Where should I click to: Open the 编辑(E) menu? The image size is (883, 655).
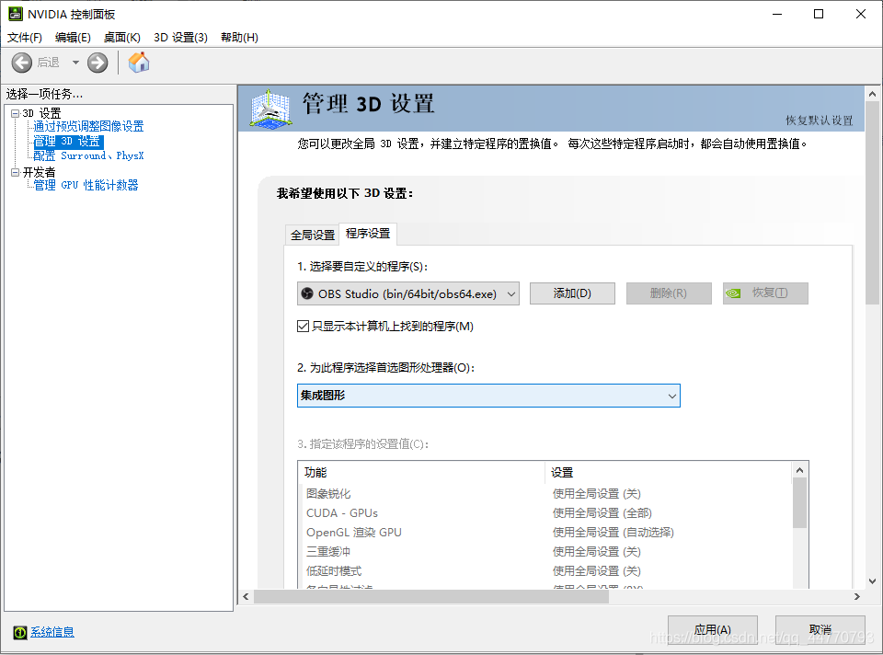73,37
